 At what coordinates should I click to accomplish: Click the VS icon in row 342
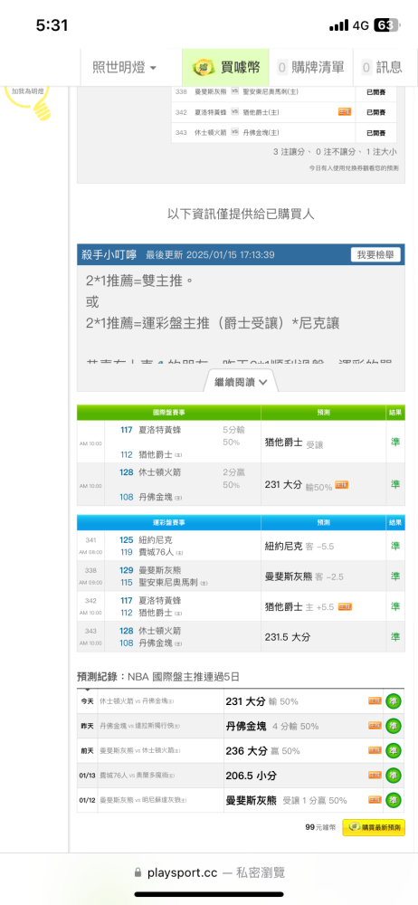tap(234, 111)
